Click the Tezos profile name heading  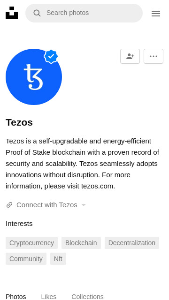pyautogui.click(x=19, y=122)
